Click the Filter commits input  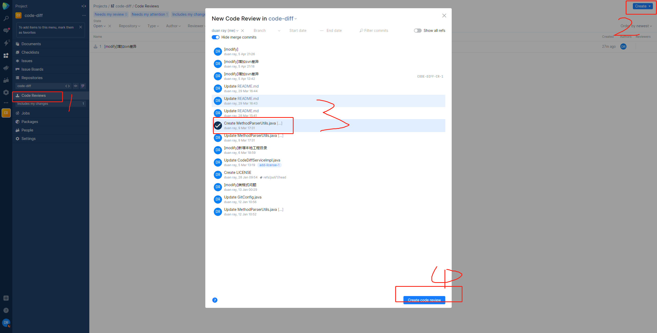click(376, 31)
